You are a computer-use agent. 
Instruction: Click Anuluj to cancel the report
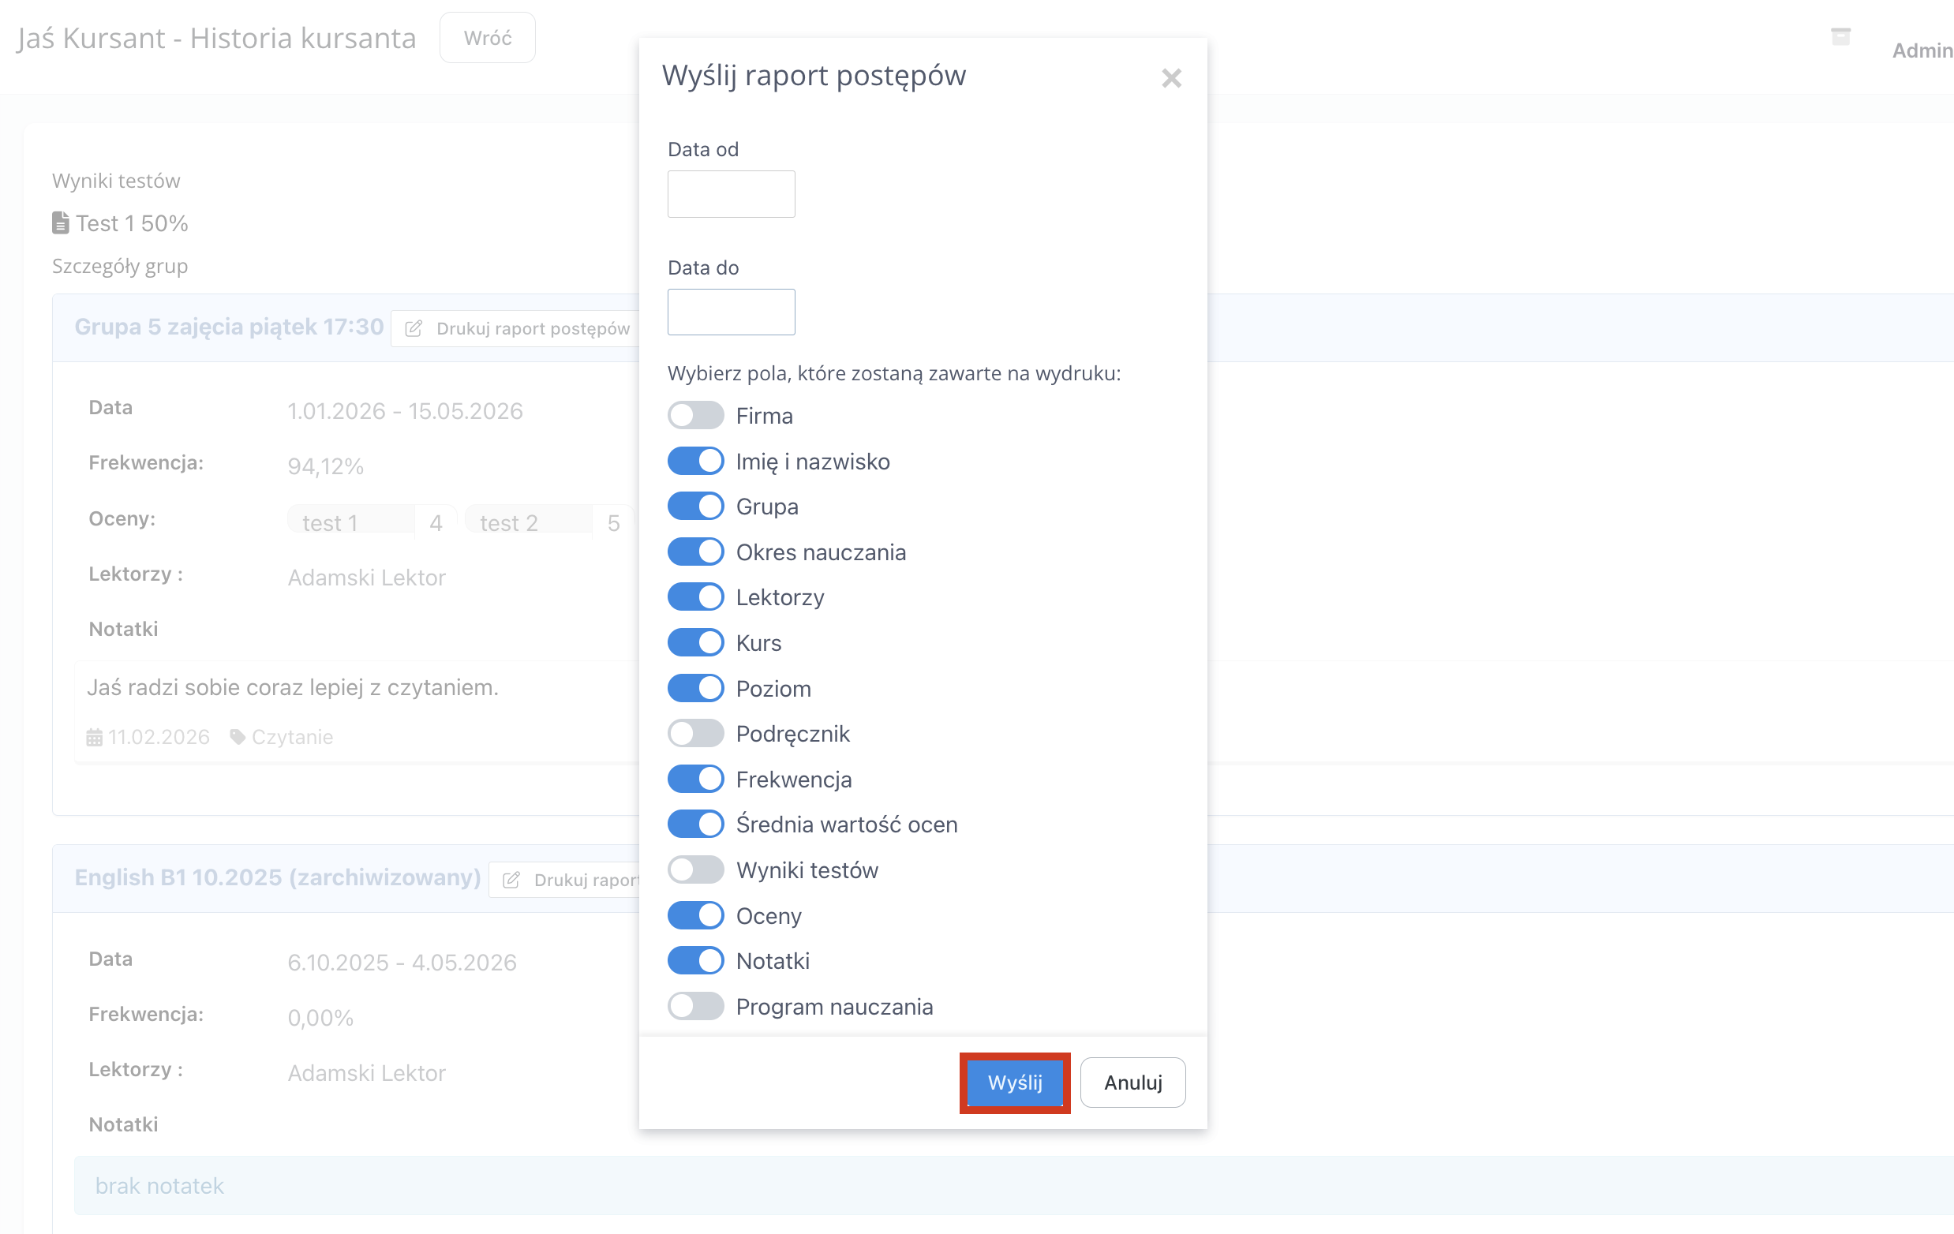(x=1132, y=1083)
